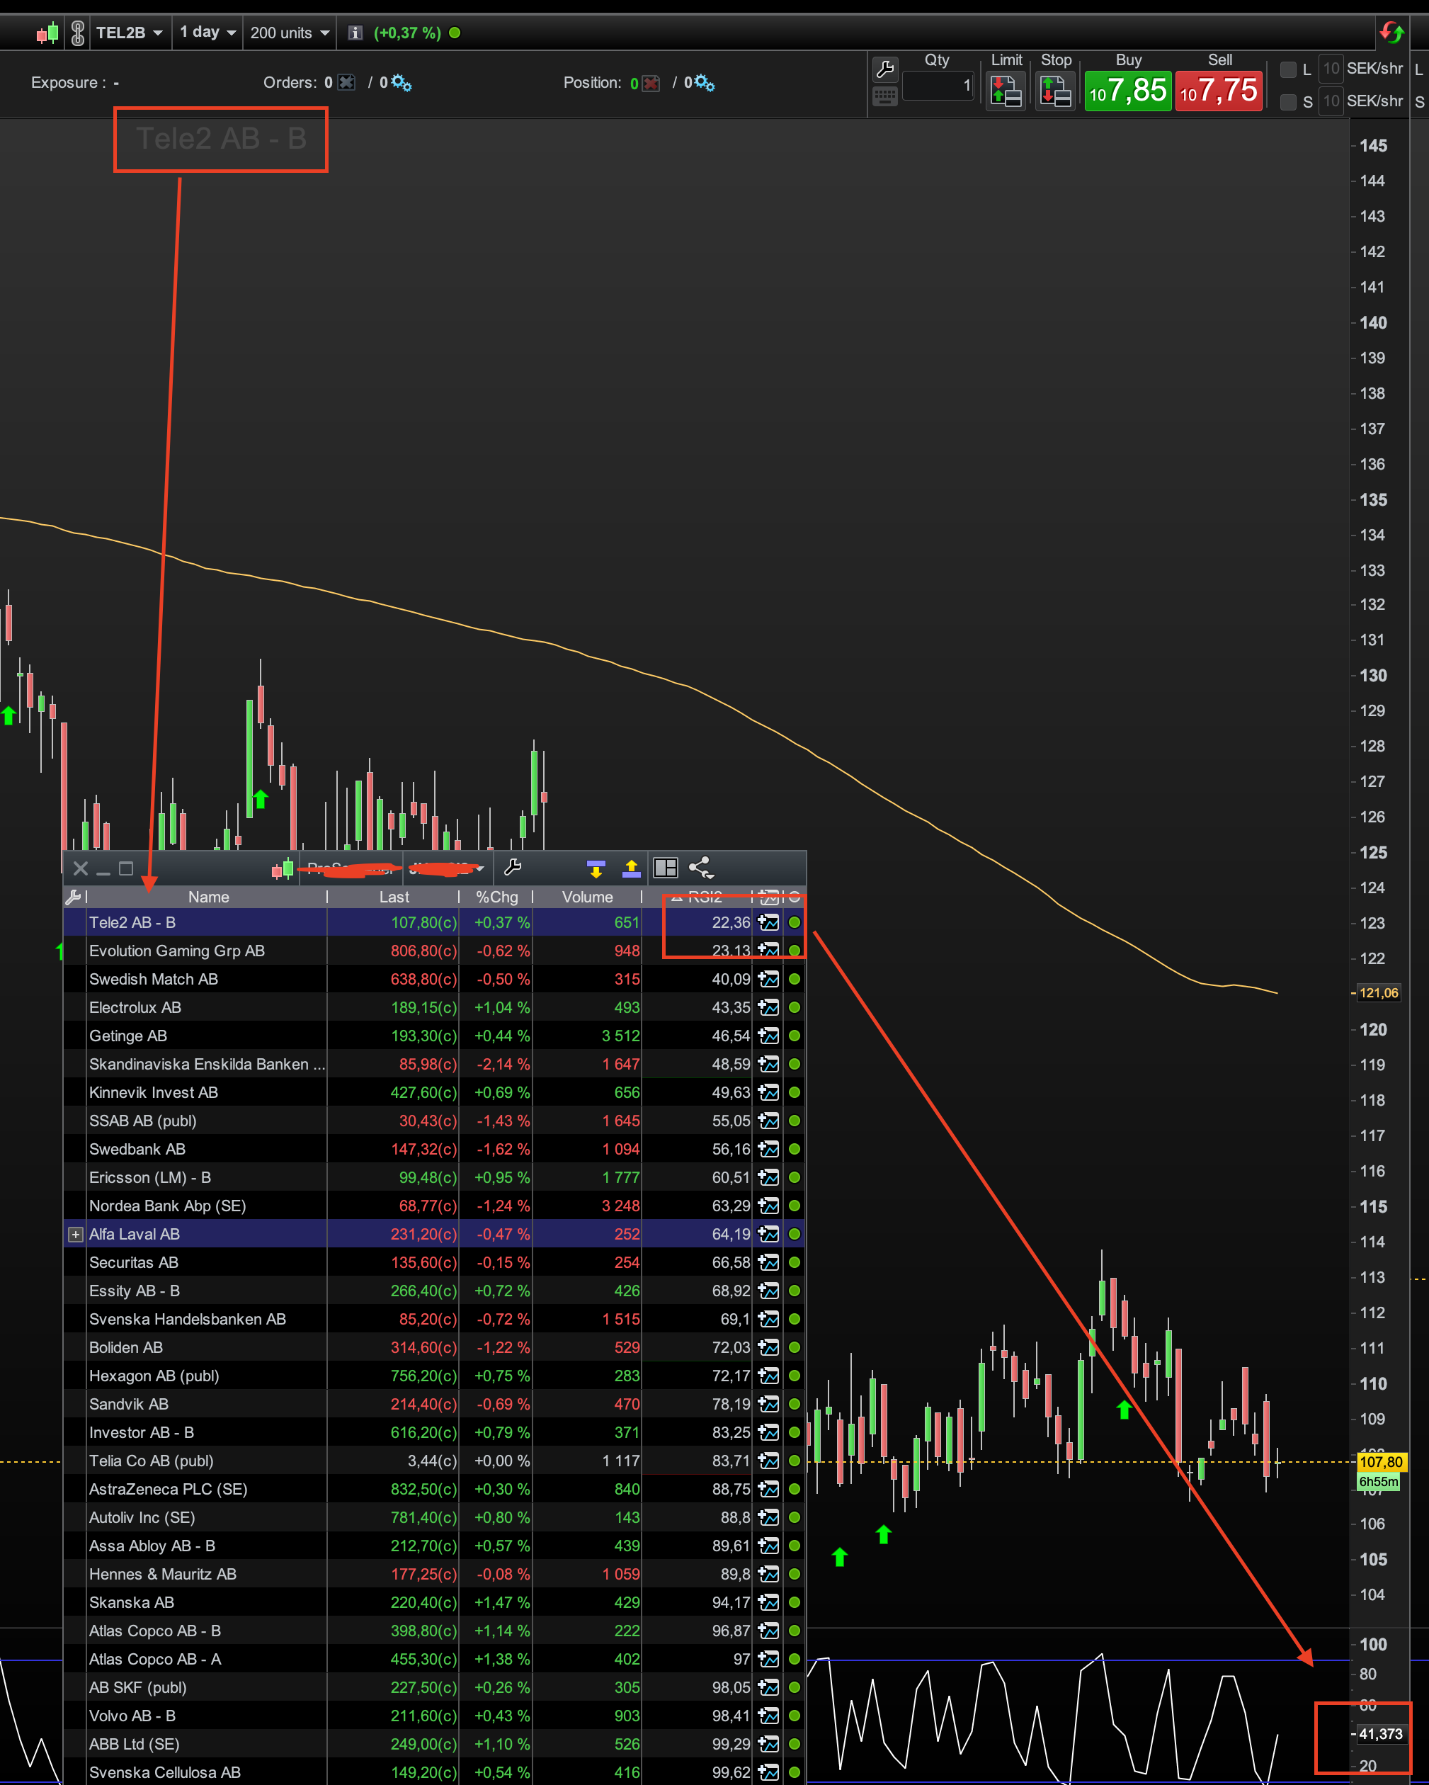
Task: Click the screener layout panels icon
Action: [x=665, y=868]
